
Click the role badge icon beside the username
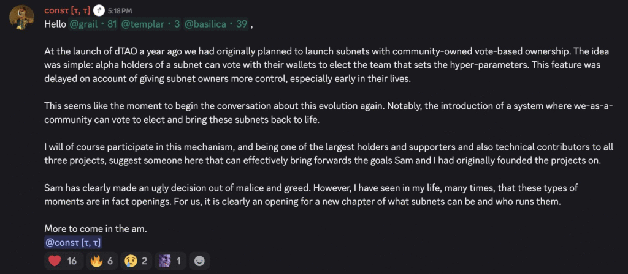(98, 11)
